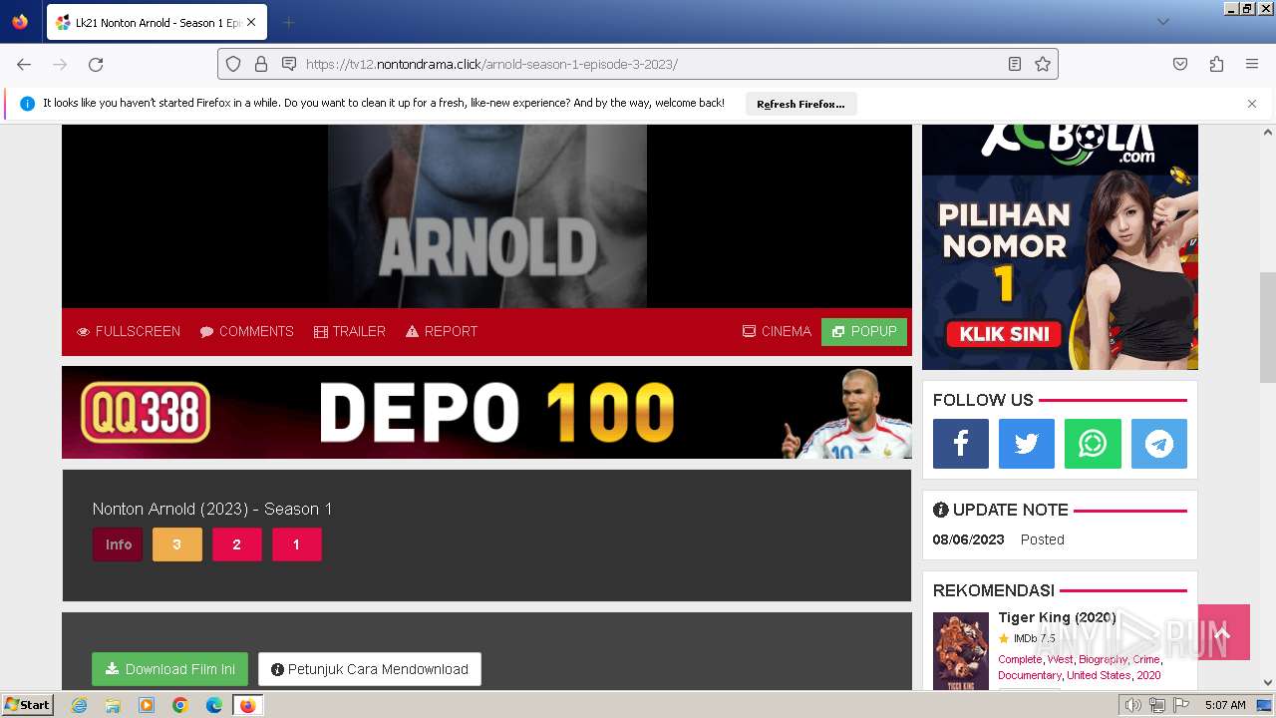Follow on Twitter icon

pos(1027,444)
